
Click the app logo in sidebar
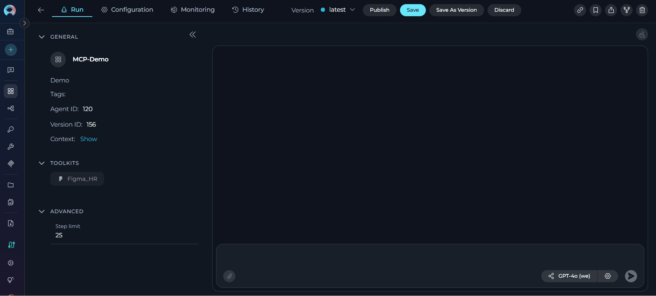click(x=10, y=10)
